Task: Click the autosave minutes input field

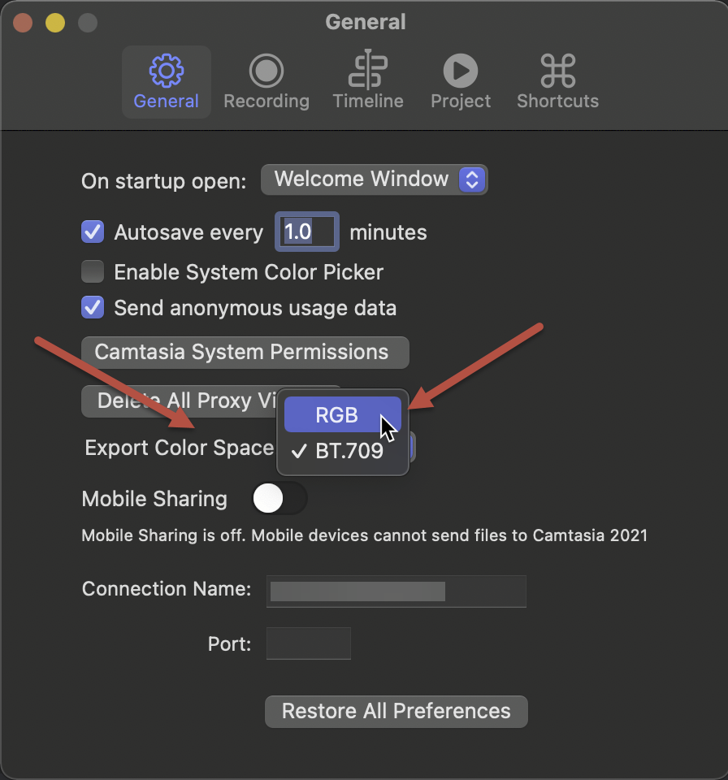Action: (x=306, y=232)
